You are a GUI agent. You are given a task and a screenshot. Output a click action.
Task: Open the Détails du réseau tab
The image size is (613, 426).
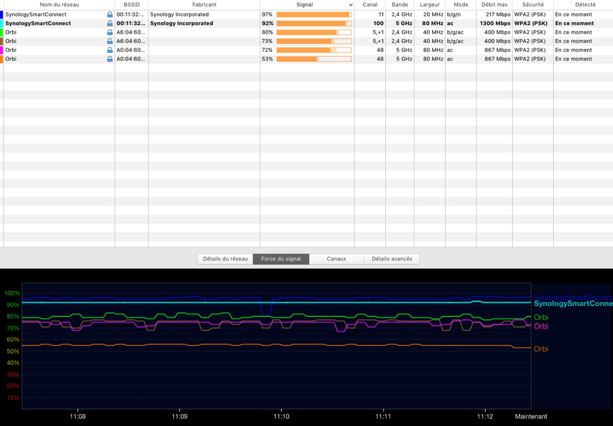coord(225,259)
